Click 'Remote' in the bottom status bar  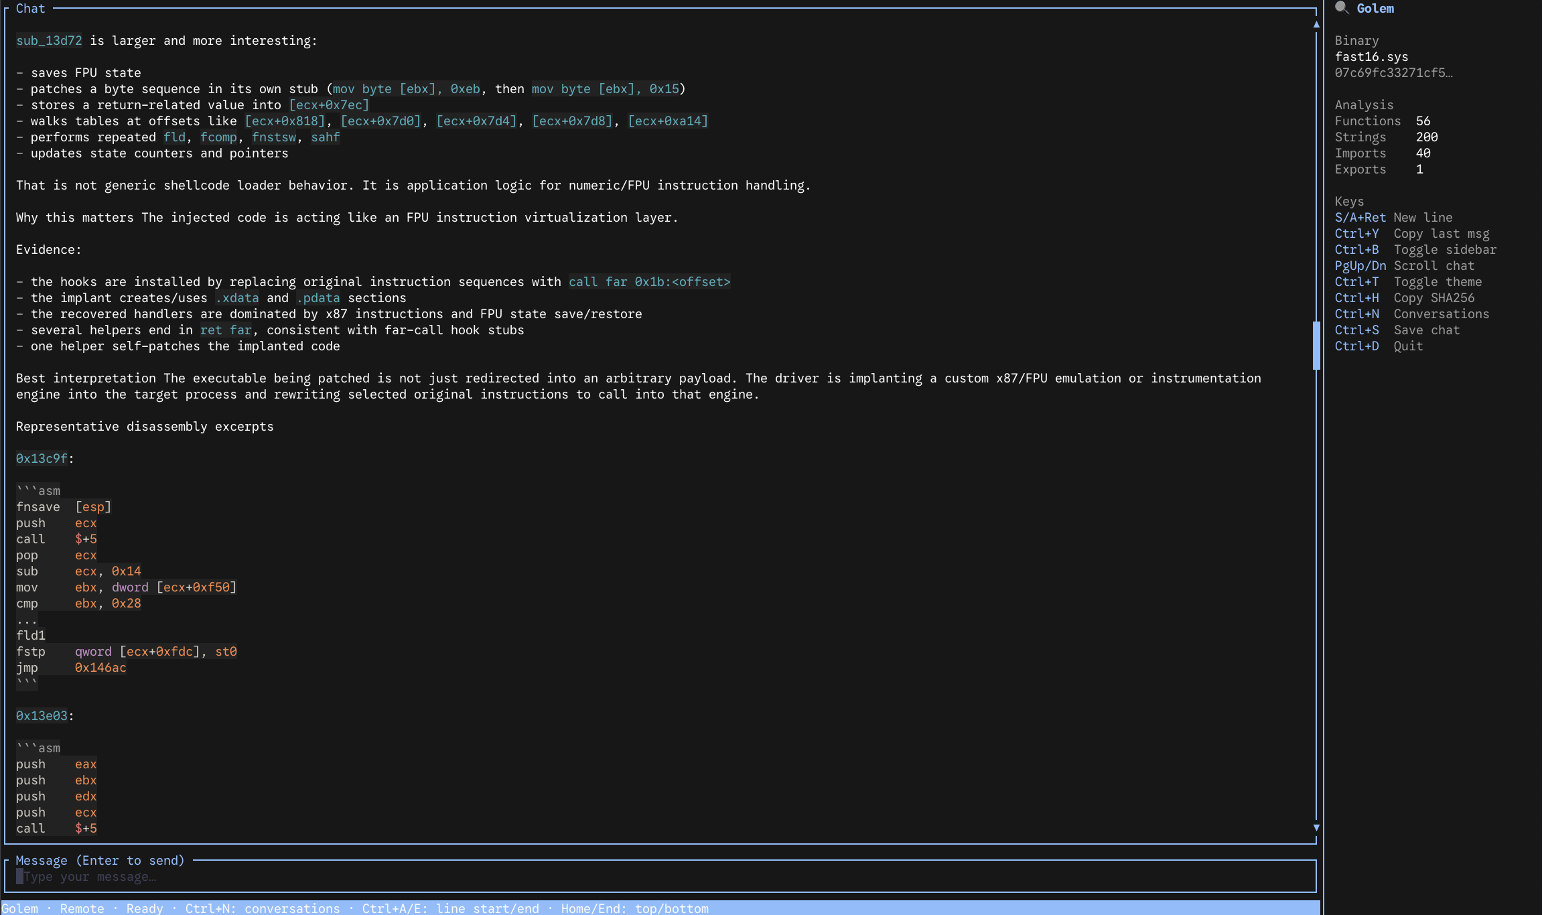82,908
